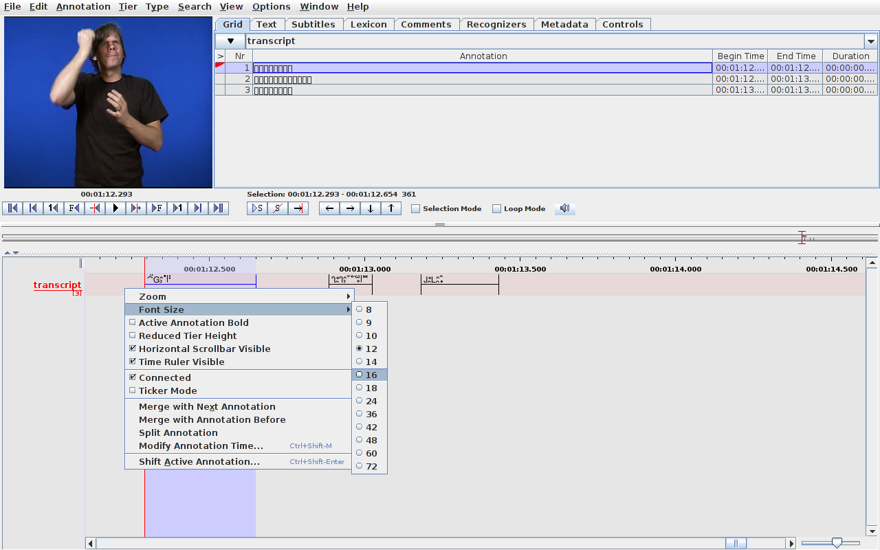
Task: Choose Split Annotation
Action: click(x=238, y=433)
